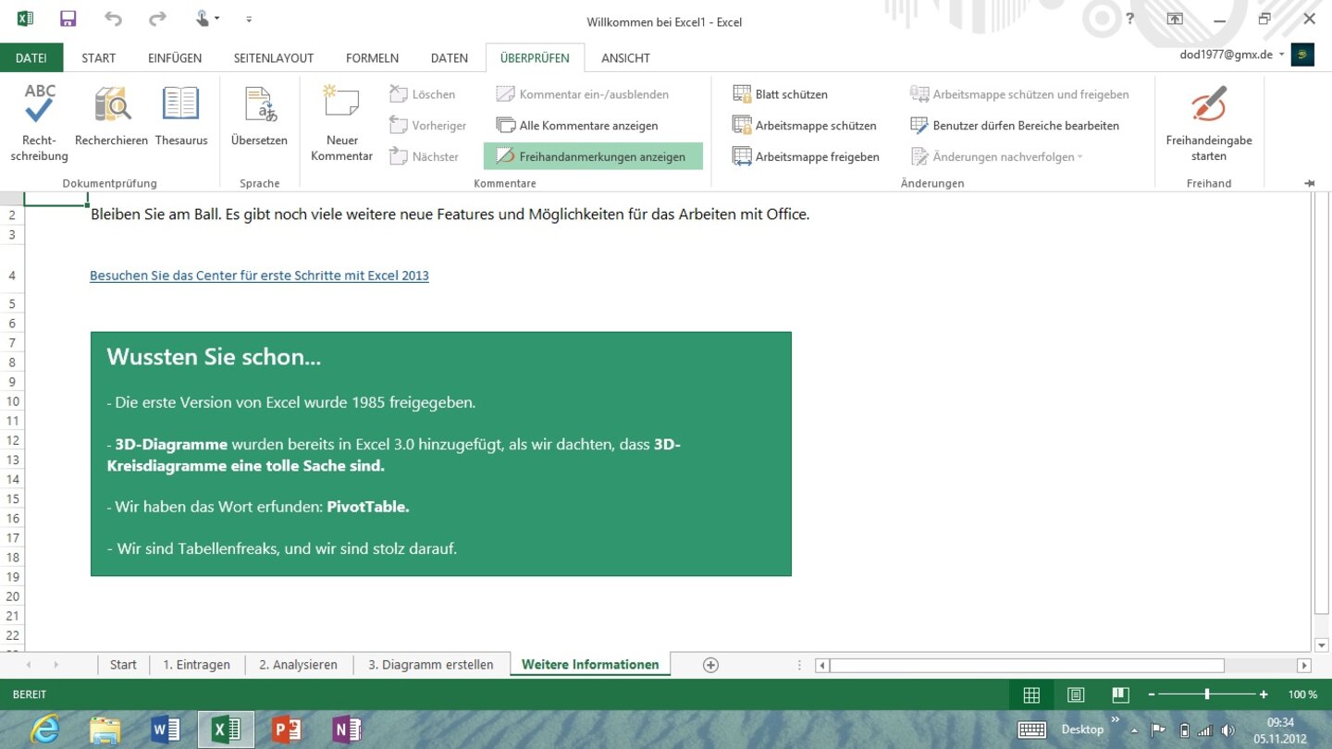Viewport: 1332px width, 749px height.
Task: Toggle Freihandanmerkungen anzeigen
Action: pyautogui.click(x=593, y=156)
